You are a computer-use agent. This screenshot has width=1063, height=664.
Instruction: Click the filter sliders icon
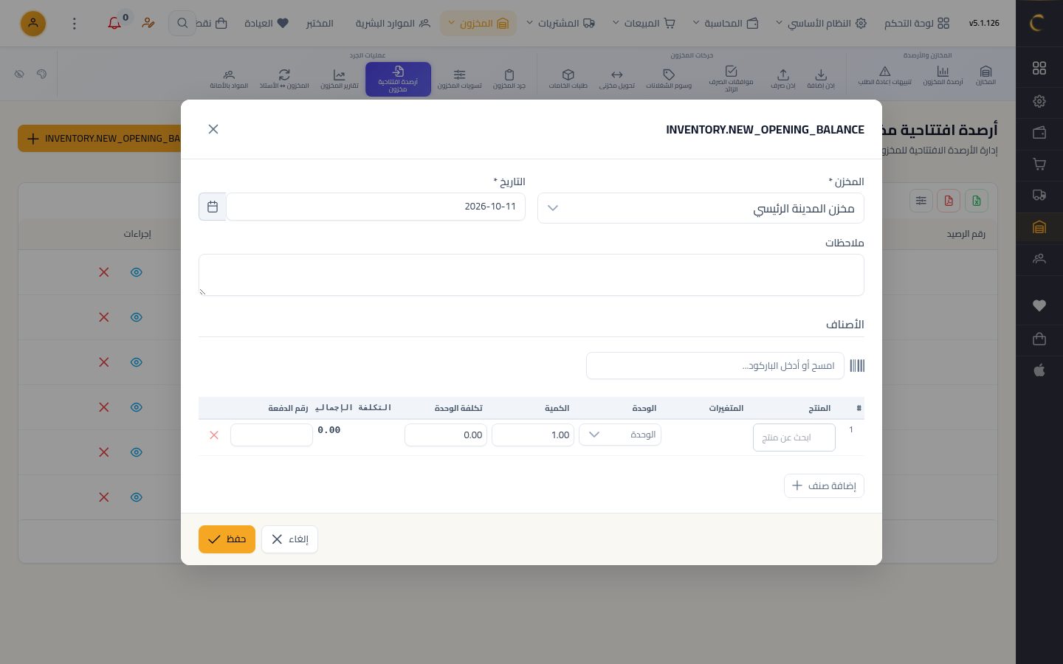[x=921, y=201]
